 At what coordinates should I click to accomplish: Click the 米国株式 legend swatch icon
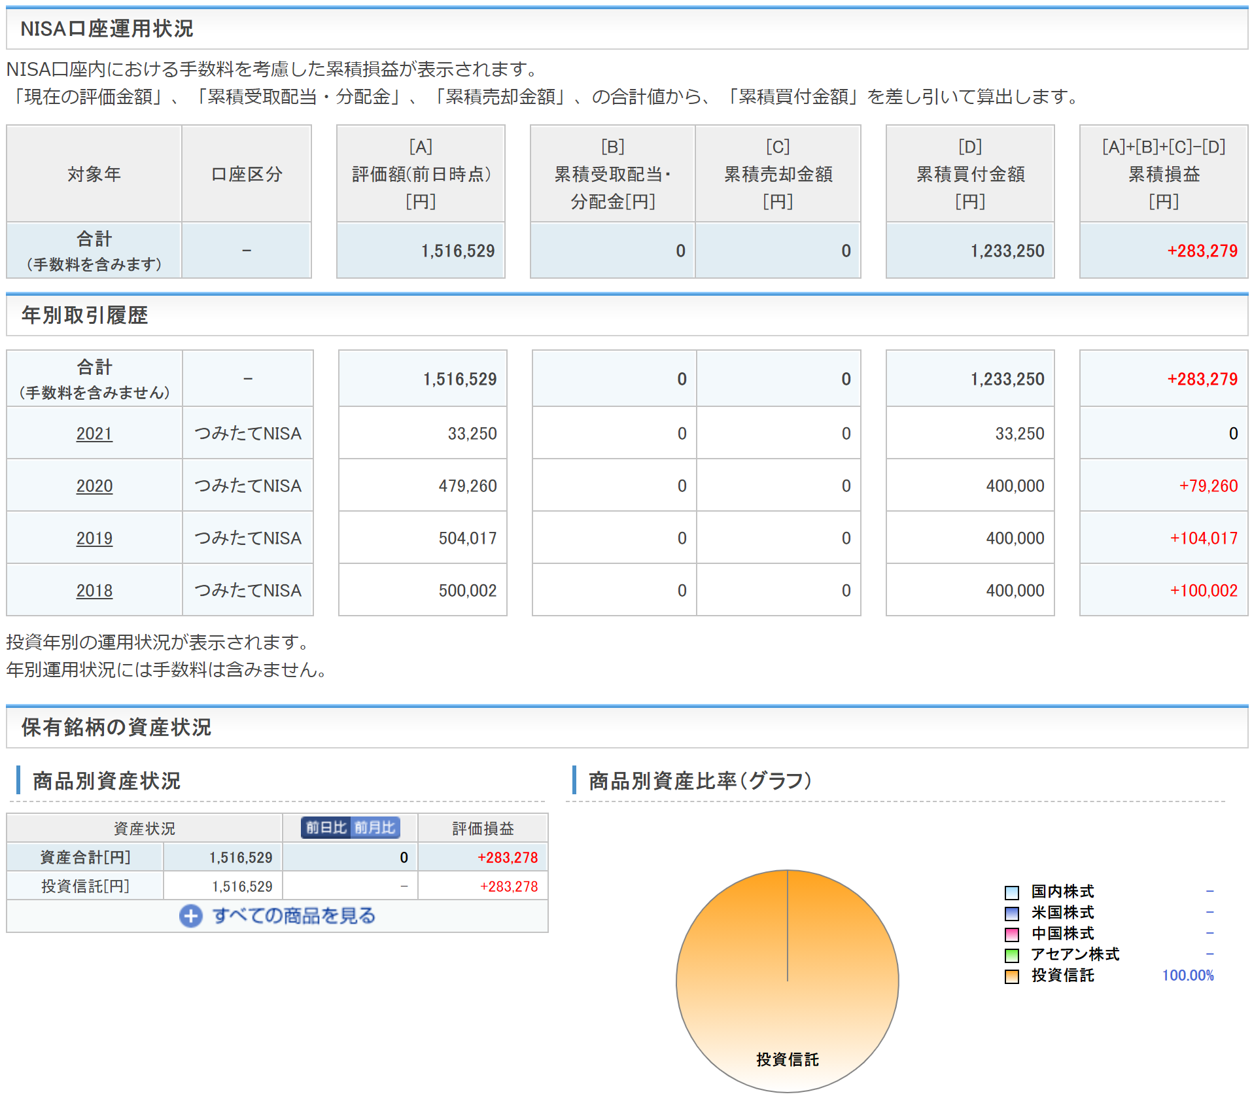pyautogui.click(x=1011, y=913)
